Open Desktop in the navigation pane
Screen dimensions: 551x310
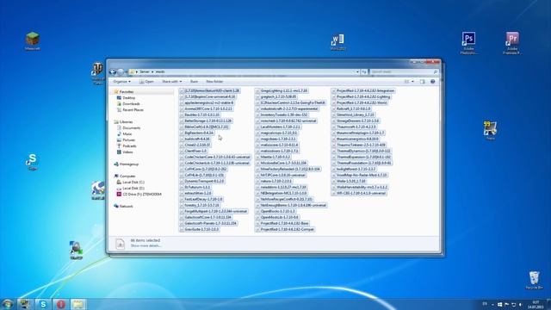click(x=128, y=97)
